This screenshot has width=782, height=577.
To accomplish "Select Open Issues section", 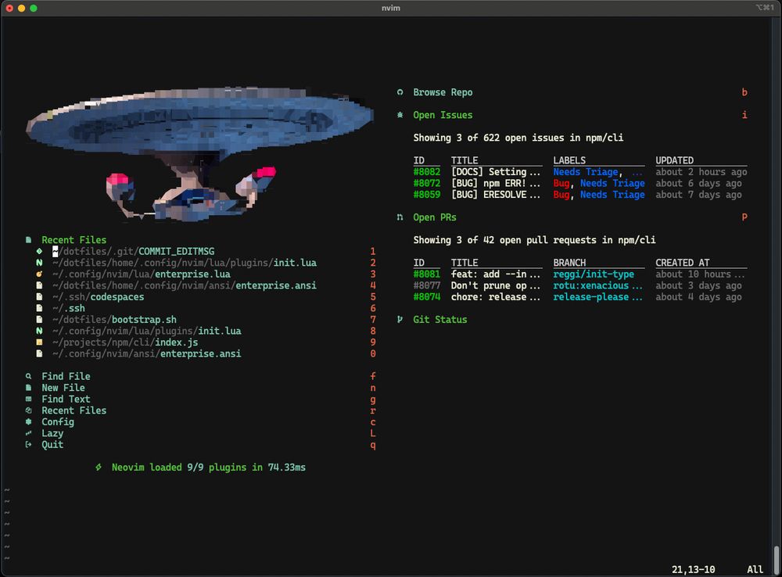I will [443, 115].
